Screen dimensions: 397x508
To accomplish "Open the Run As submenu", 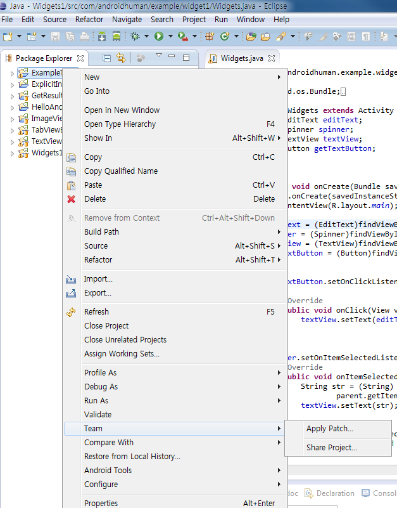I will (x=175, y=401).
